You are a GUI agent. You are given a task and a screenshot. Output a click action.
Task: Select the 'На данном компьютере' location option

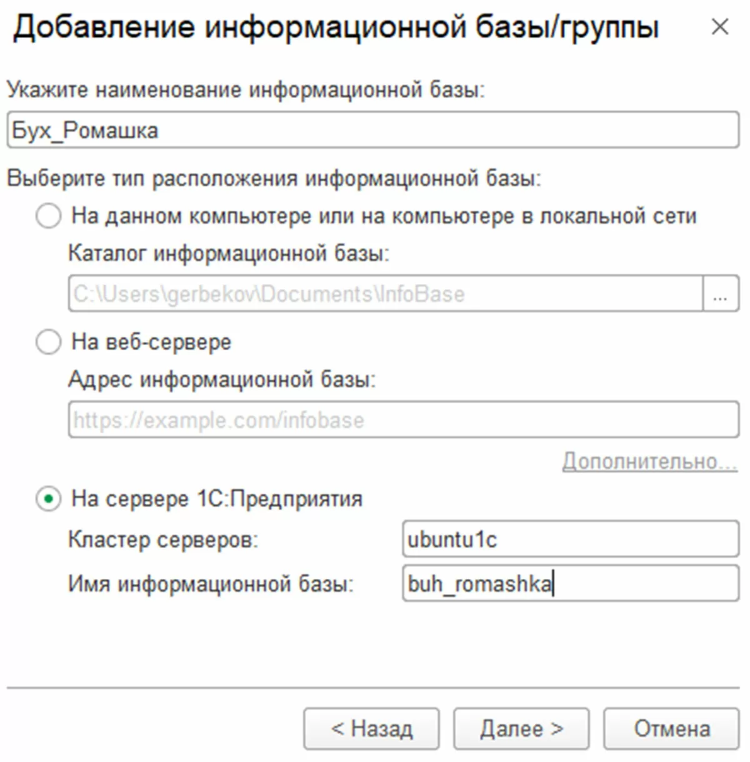point(49,216)
